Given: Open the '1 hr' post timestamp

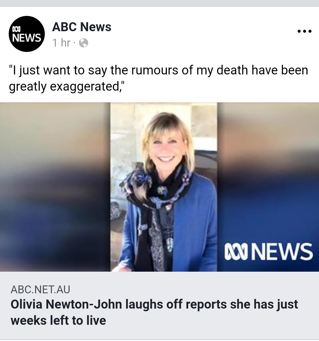Looking at the screenshot, I should [61, 43].
